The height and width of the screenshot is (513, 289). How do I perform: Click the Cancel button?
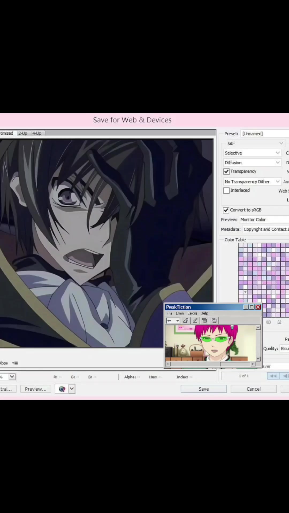253,389
